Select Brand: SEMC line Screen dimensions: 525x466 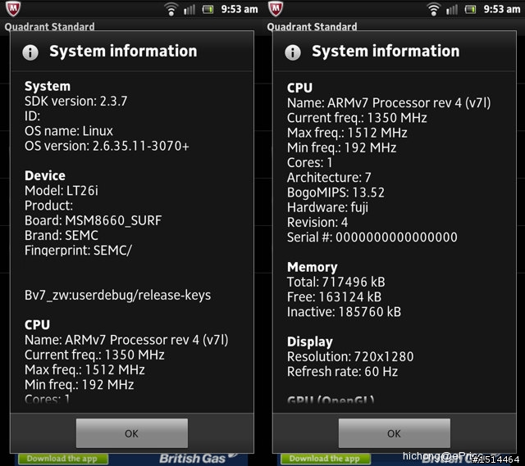pyautogui.click(x=62, y=235)
